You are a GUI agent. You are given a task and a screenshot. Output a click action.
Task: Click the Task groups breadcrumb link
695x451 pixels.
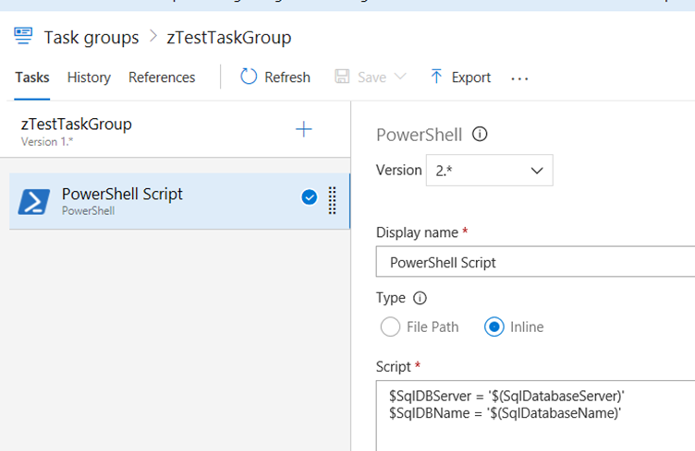(x=91, y=38)
